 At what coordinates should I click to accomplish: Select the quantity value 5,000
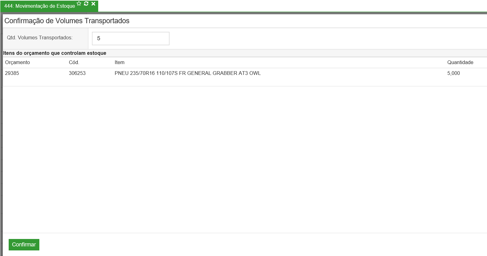point(454,73)
